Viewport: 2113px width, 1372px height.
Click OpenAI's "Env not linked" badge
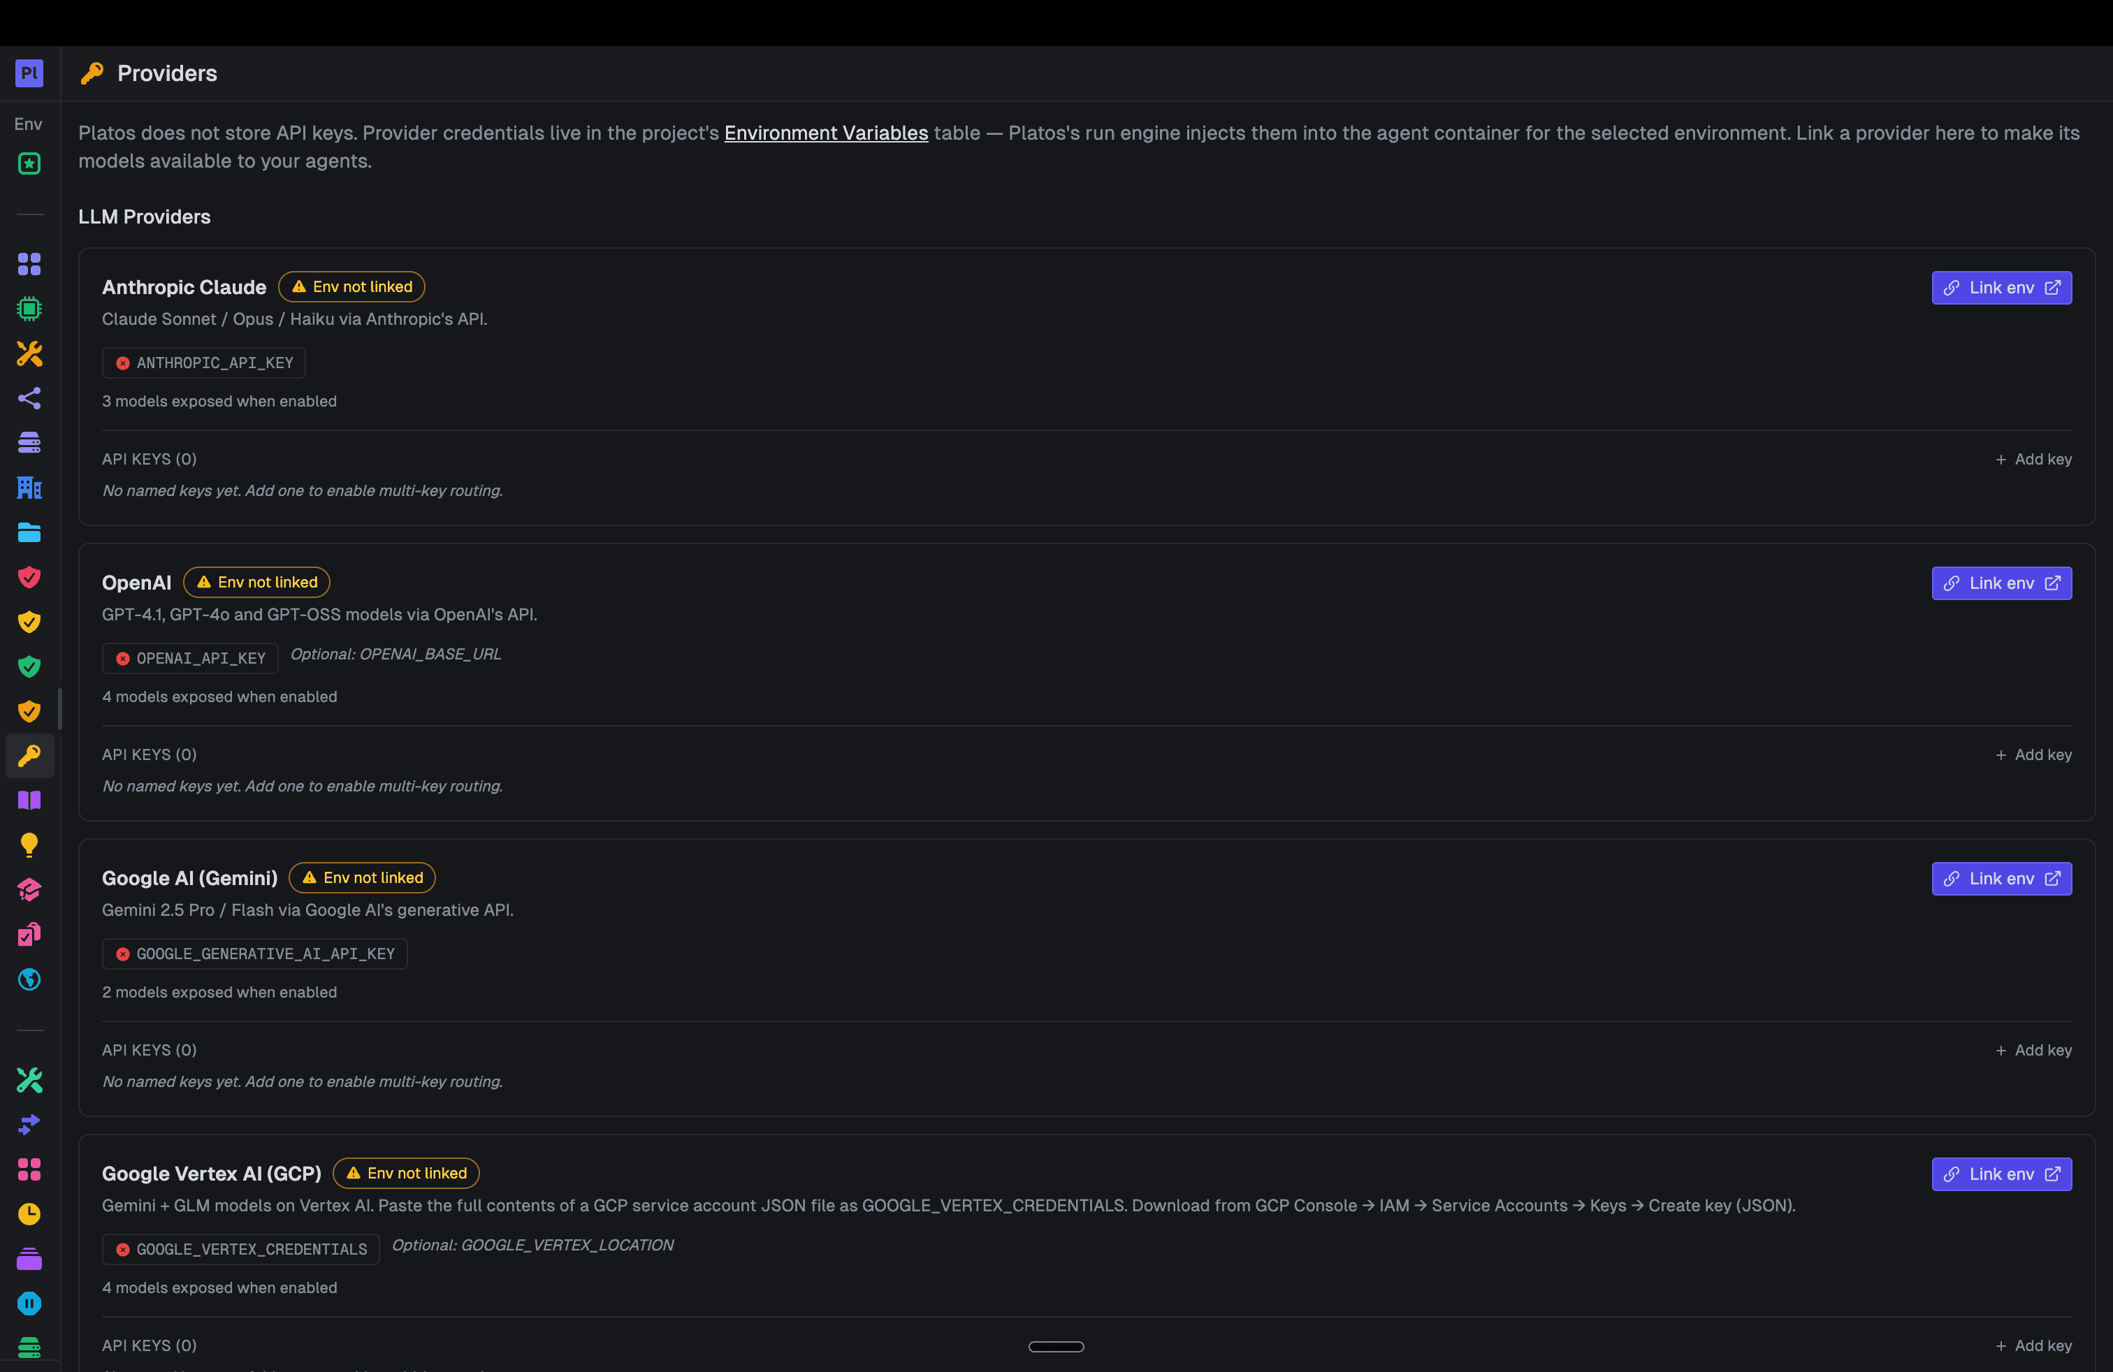256,582
